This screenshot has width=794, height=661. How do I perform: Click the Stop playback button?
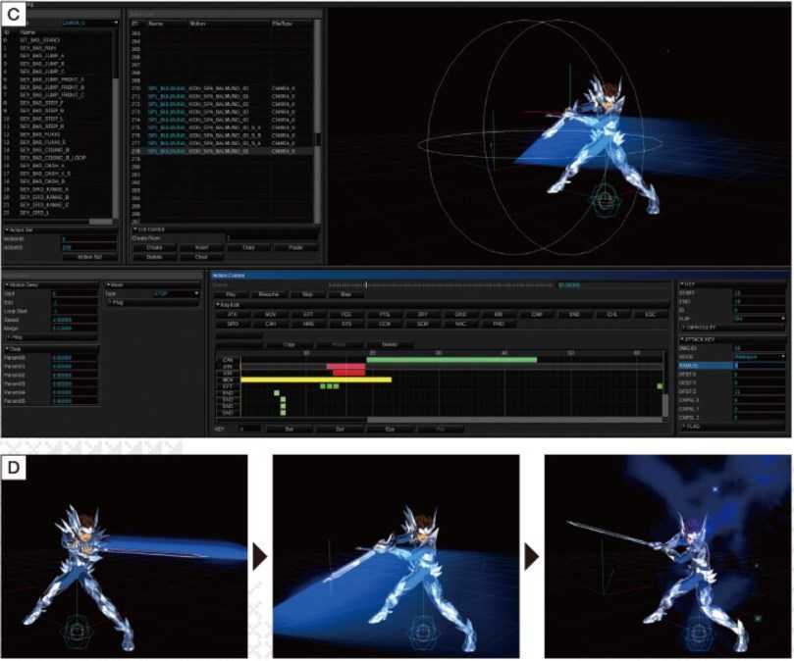tap(307, 294)
